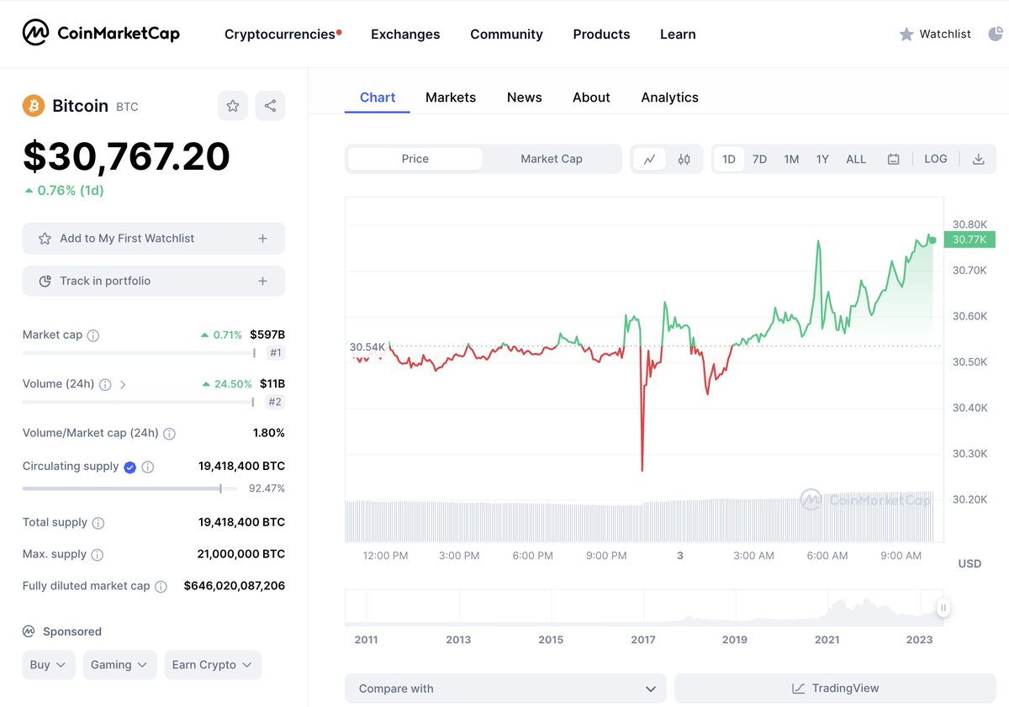Select the 1M timeframe

(x=791, y=159)
